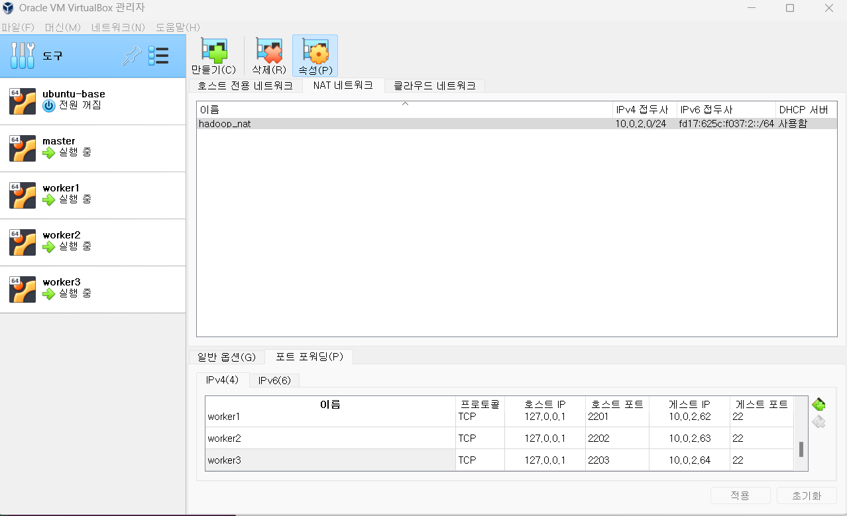This screenshot has height=516, width=847.
Task: Click the IPv4 prefix (IPv4 접두사) column header
Action: coord(645,109)
